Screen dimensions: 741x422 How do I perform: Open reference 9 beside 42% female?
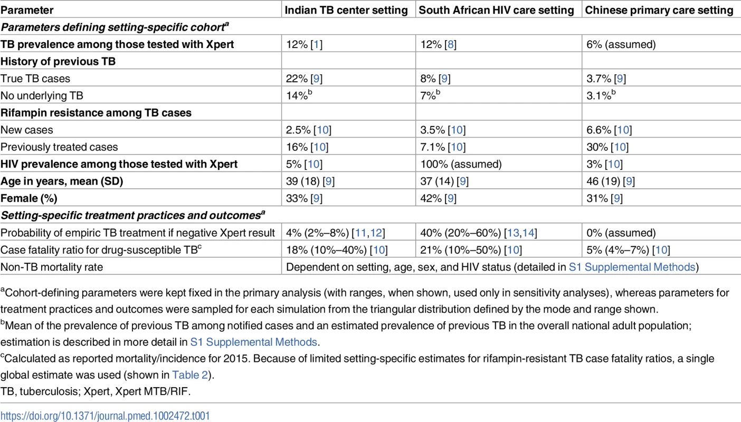pyautogui.click(x=450, y=198)
